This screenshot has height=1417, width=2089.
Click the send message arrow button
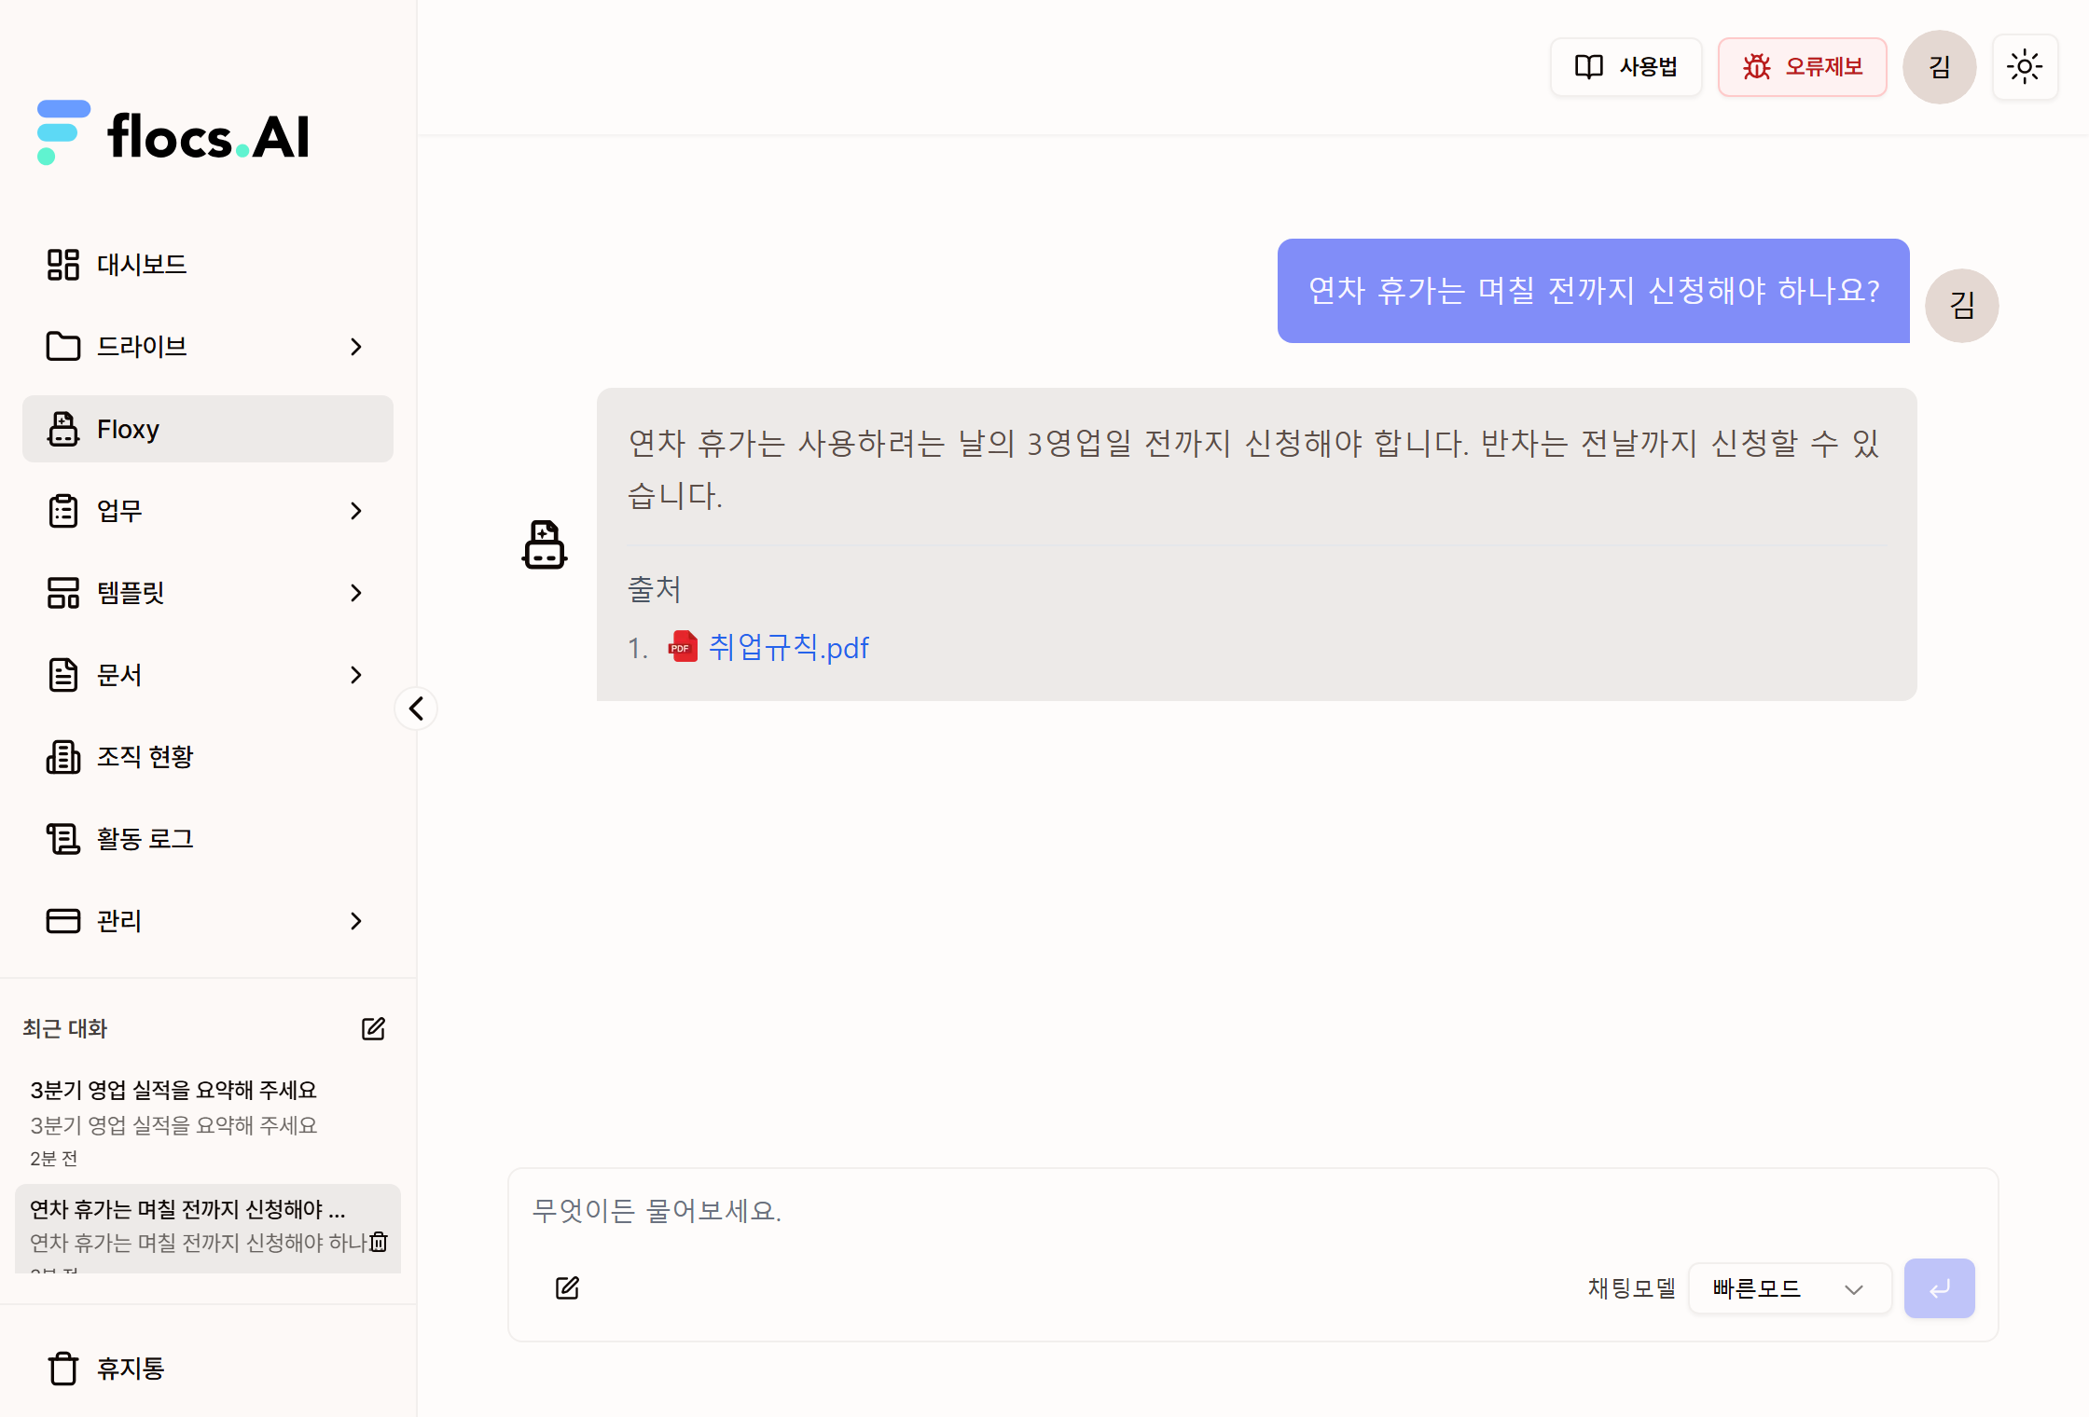(1939, 1288)
